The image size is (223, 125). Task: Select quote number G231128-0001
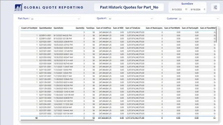coord(45,79)
